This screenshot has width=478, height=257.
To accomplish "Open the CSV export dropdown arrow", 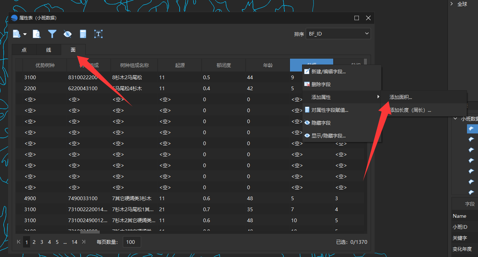I will 25,34.
